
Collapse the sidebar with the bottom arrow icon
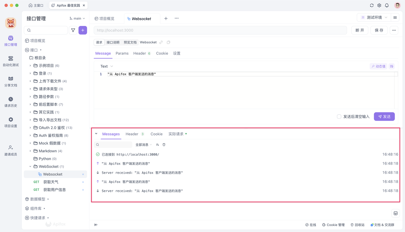[96, 225]
